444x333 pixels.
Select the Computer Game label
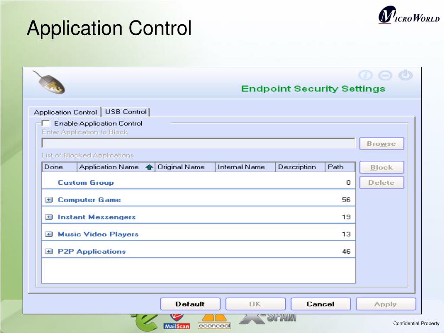pos(89,200)
